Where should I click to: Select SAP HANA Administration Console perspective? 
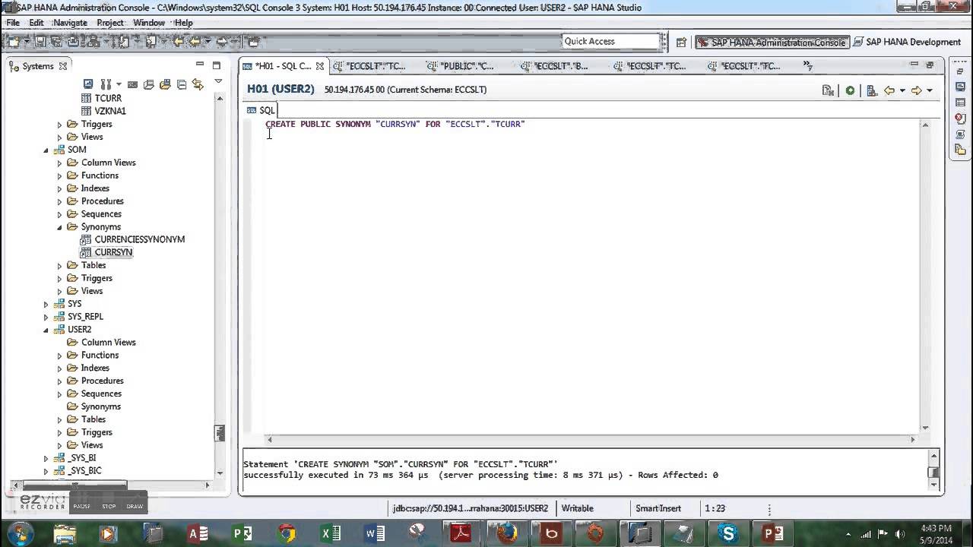772,43
